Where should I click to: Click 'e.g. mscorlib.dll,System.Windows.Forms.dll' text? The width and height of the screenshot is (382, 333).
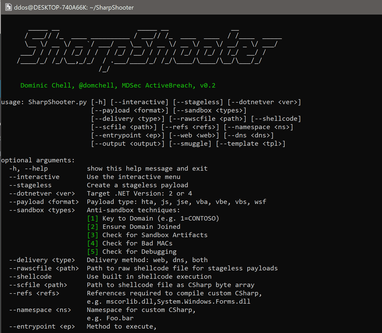(x=169, y=302)
